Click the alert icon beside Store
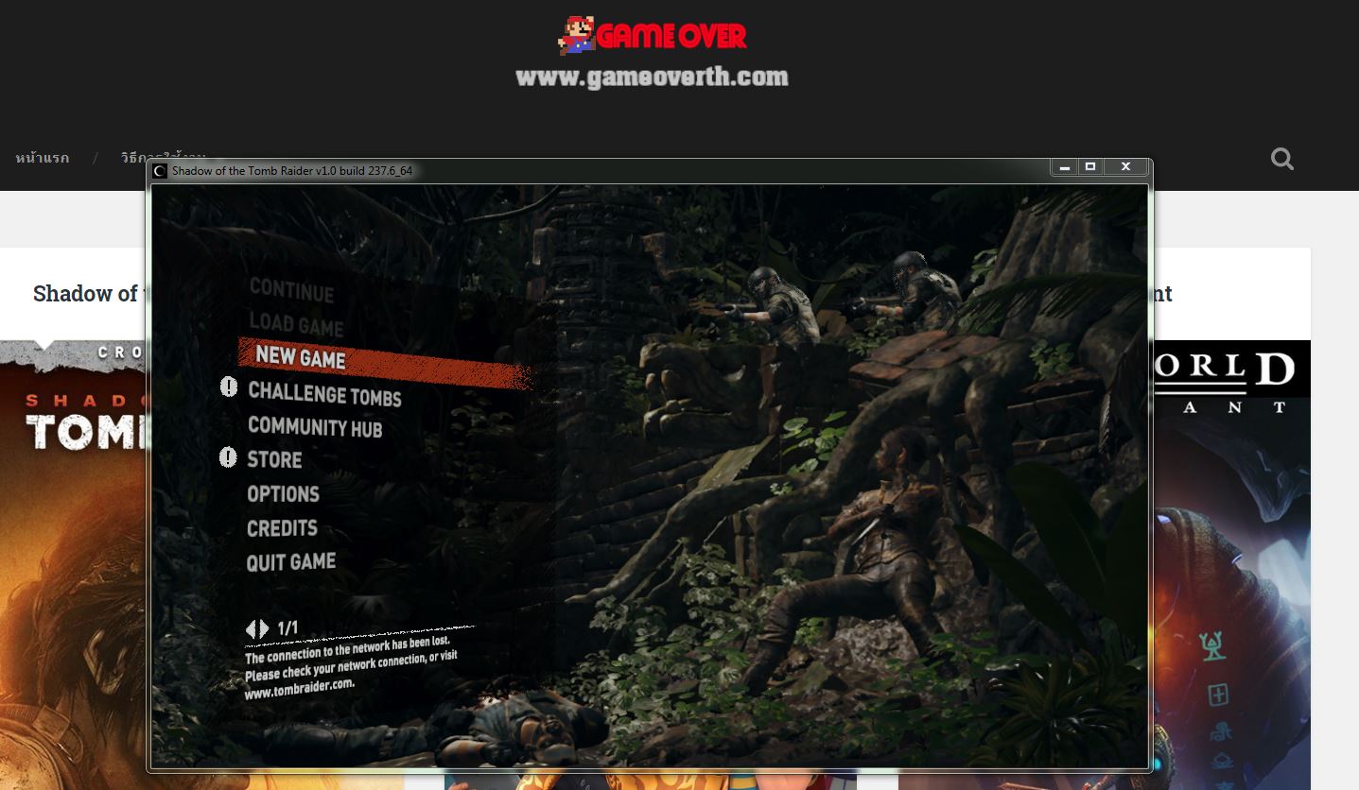Viewport: 1359px width, 790px height. tap(228, 458)
